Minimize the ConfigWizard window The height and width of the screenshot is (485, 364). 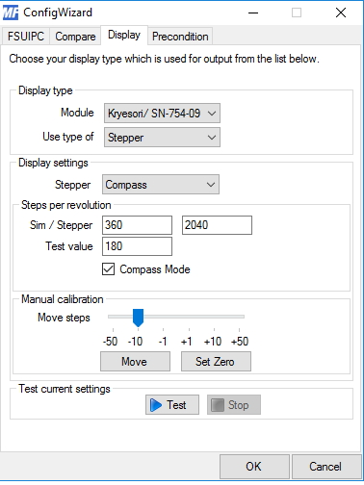point(253,13)
